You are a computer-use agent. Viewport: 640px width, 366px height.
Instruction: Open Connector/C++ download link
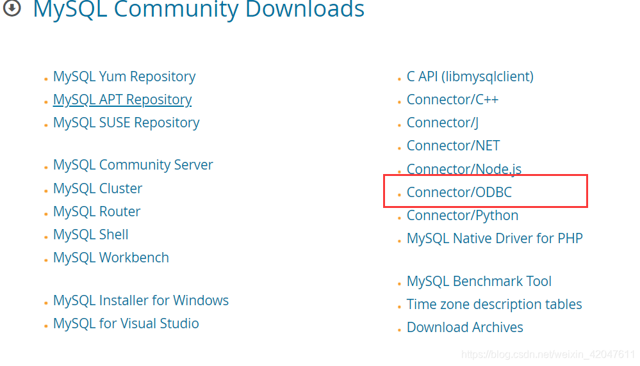(x=453, y=100)
